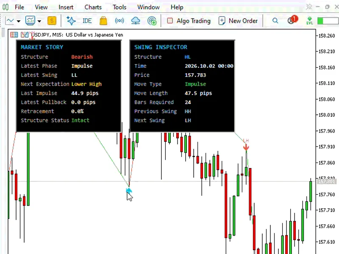Screen dimensions: 339x254
Task: Click the 158.260 price scale label
Action: (x=327, y=36)
